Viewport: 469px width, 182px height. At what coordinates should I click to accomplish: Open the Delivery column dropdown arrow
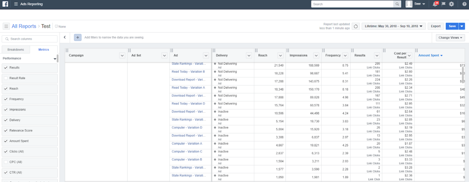pos(249,56)
